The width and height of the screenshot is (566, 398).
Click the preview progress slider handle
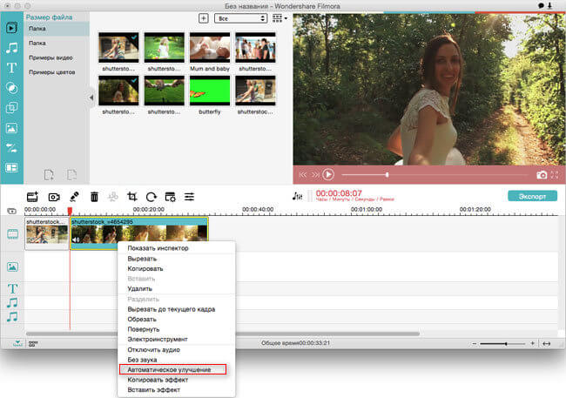pyautogui.click(x=387, y=175)
